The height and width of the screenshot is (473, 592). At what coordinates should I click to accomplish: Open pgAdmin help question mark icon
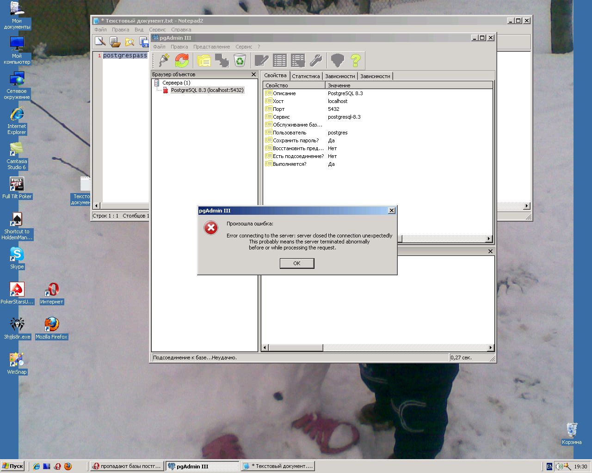[355, 61]
